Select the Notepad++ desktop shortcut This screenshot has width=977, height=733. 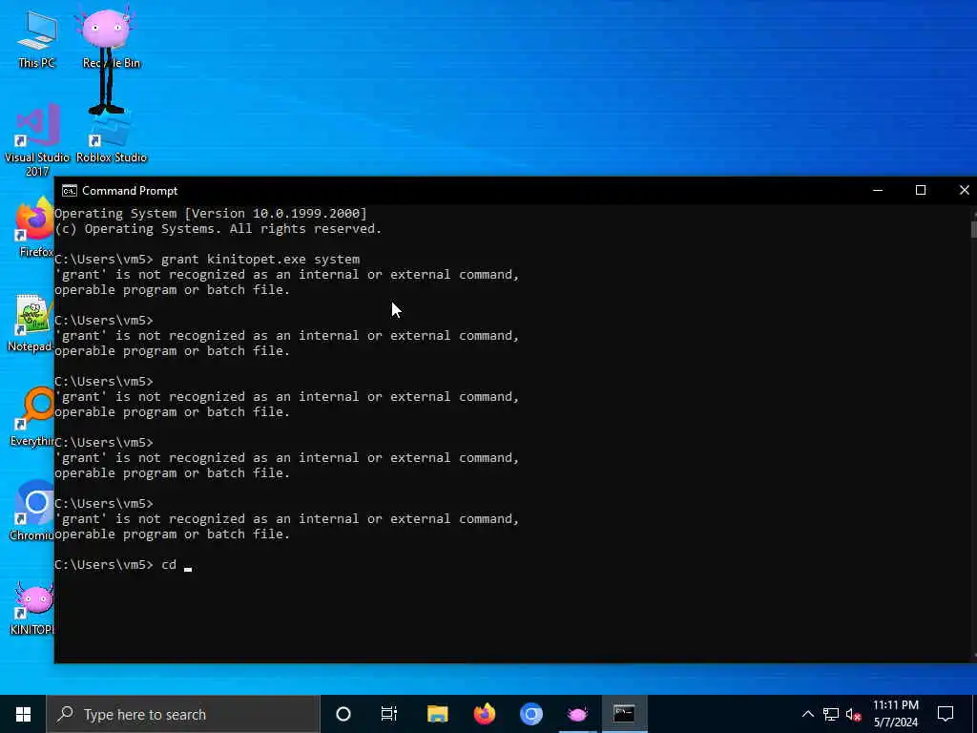[x=31, y=323]
